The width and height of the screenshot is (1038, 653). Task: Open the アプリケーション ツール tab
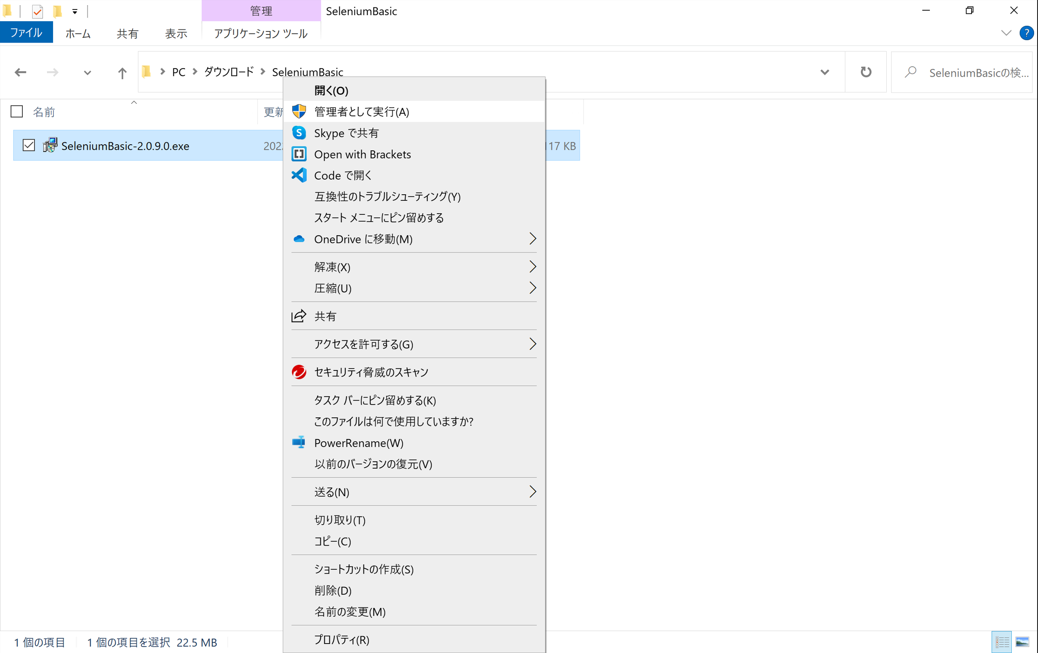261,33
